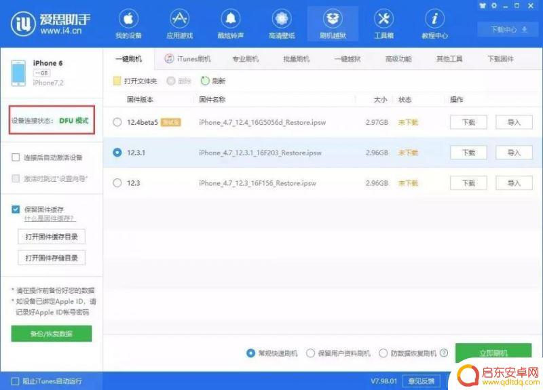The height and width of the screenshot is (390, 543).
Task: Click the skin shirt icon in title bar
Action: point(483,5)
